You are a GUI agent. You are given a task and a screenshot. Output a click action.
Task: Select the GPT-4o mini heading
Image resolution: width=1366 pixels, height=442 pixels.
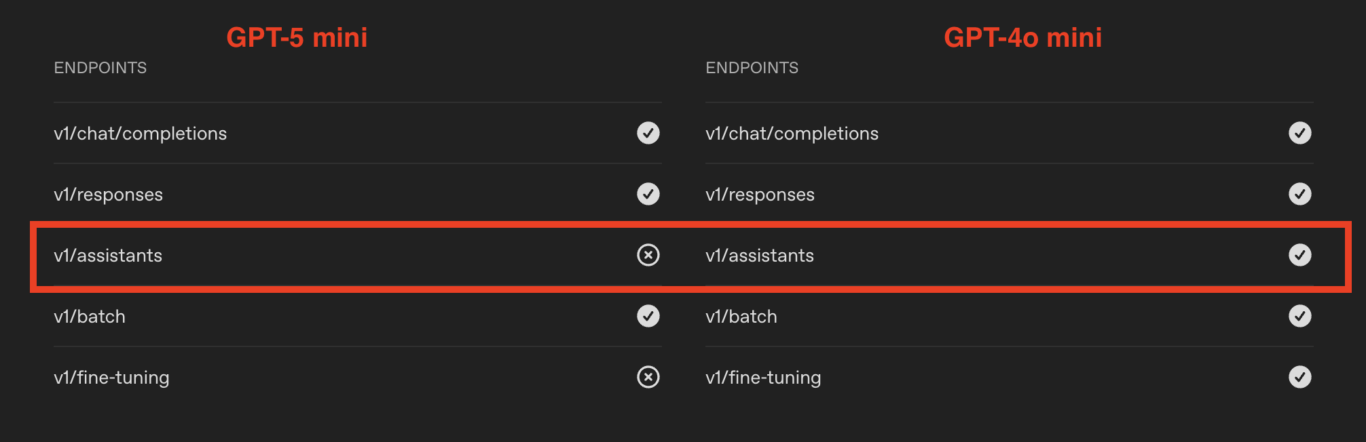pos(1023,37)
